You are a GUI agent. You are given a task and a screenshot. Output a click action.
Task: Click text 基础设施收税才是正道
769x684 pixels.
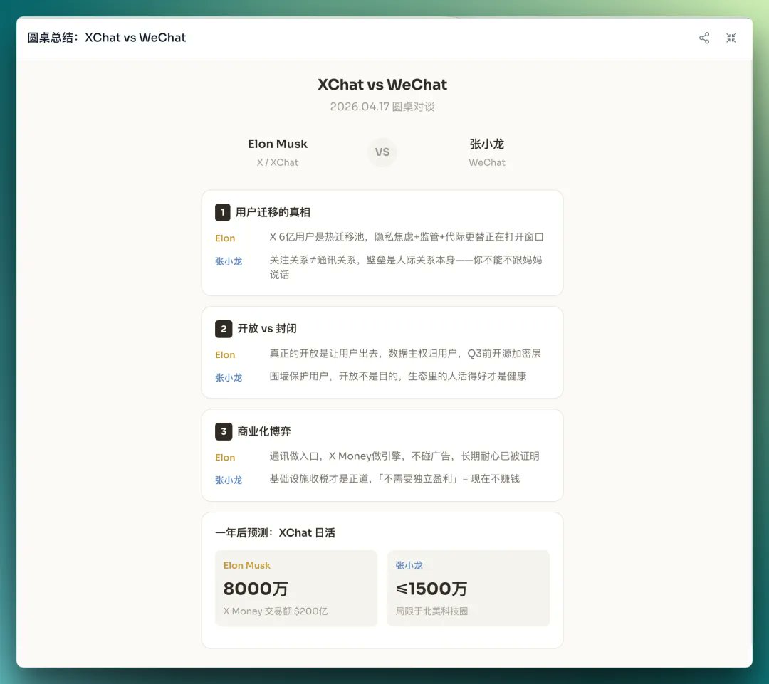click(x=319, y=478)
